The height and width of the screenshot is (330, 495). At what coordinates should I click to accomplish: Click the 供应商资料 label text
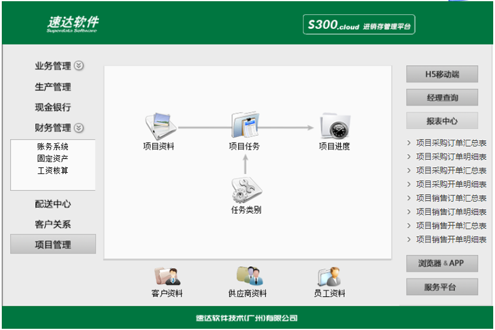coord(247,294)
